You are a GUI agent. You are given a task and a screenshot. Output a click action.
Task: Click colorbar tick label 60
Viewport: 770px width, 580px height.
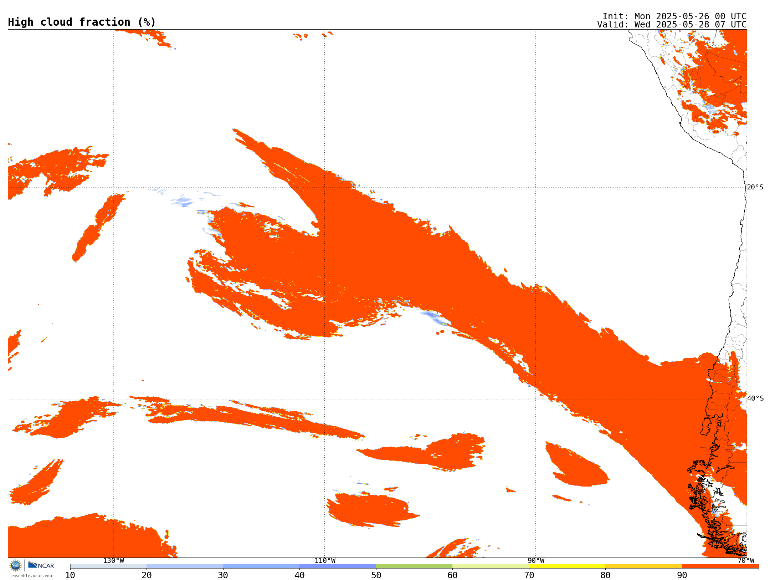(x=452, y=575)
